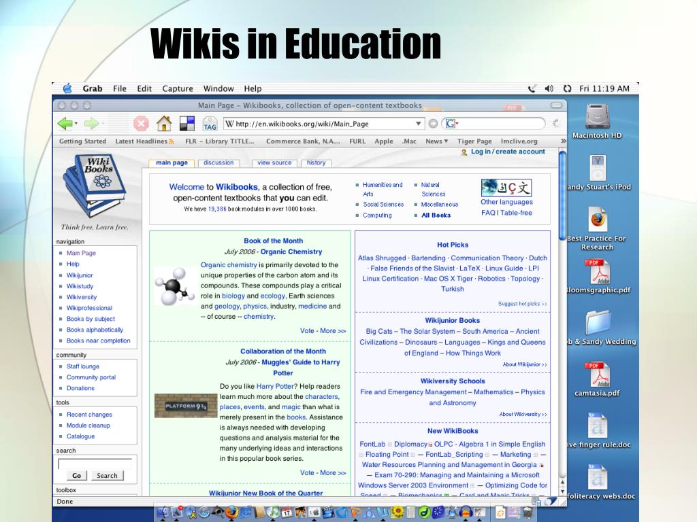The image size is (697, 522).
Task: Open the About Wikijunior link
Action: [x=525, y=364]
